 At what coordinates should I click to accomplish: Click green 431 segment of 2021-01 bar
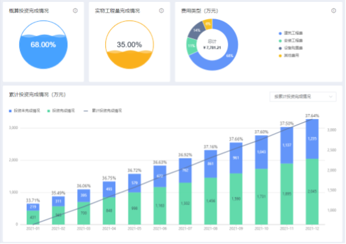pyautogui.click(x=33, y=217)
